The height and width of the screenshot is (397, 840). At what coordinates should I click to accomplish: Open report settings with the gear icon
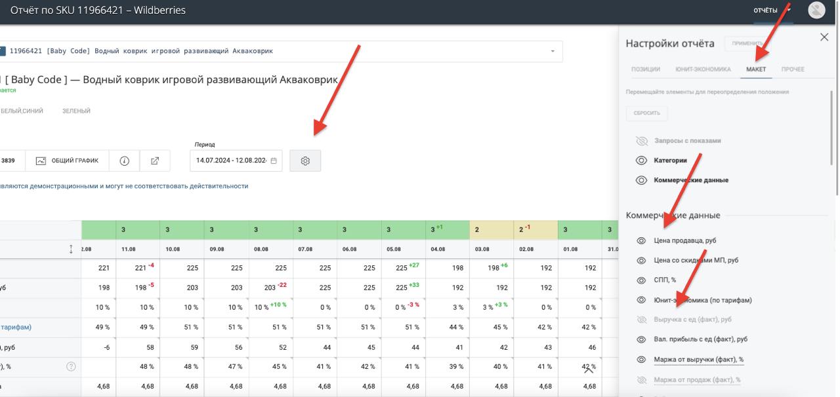pyautogui.click(x=305, y=161)
